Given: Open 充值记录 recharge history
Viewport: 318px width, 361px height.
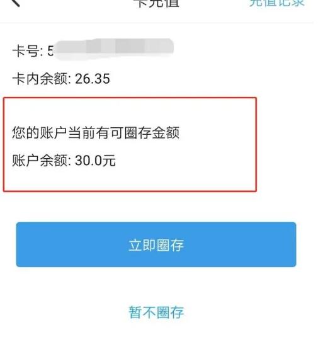Looking at the screenshot, I should click(277, 3).
